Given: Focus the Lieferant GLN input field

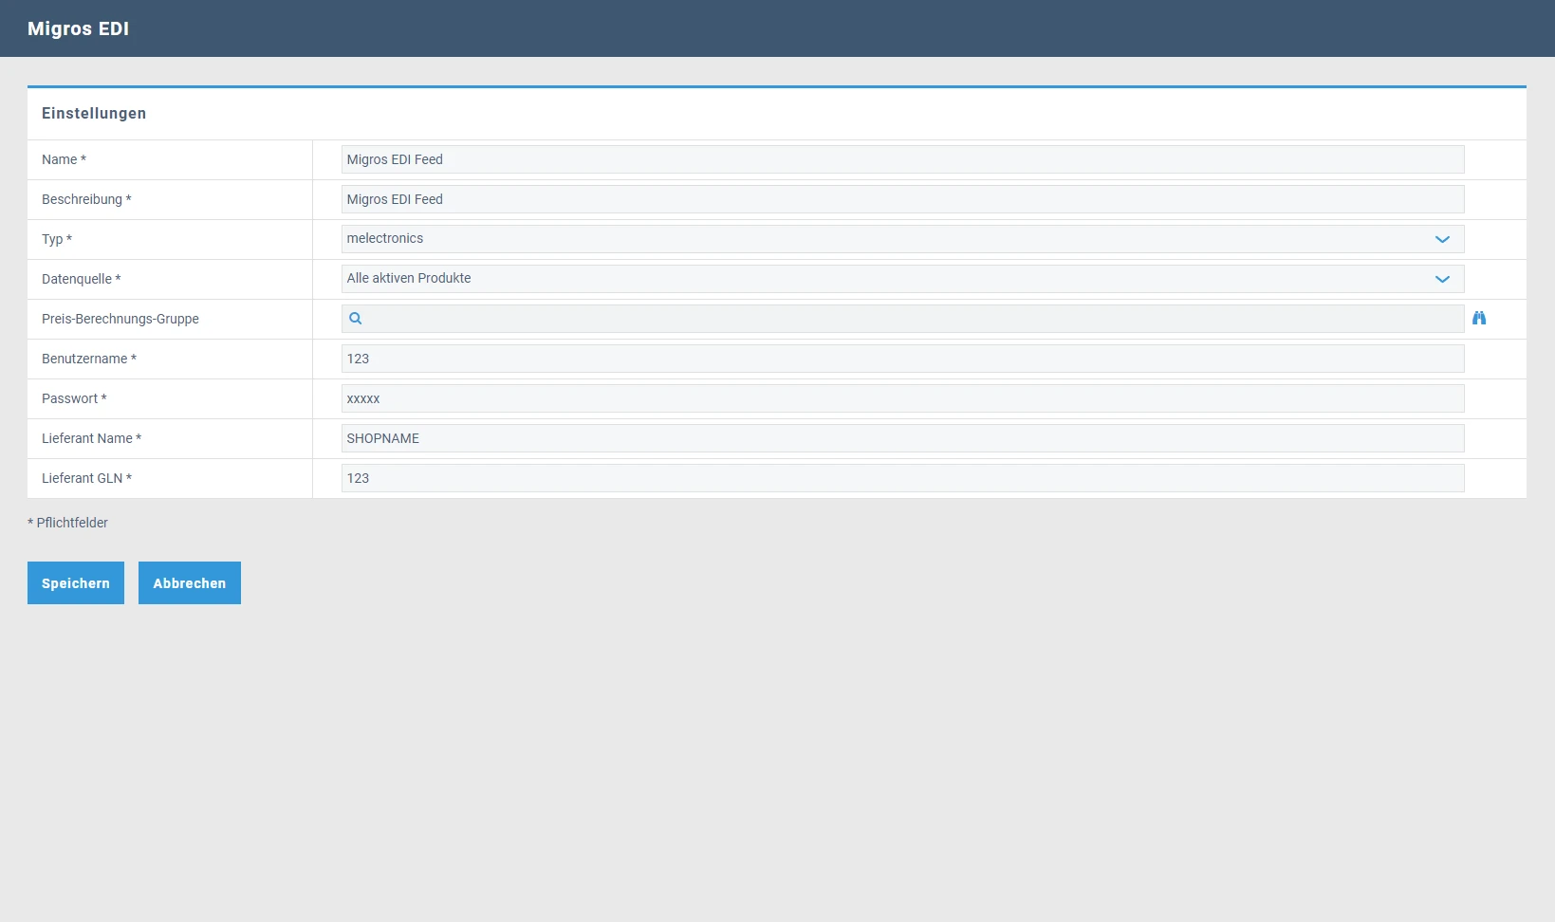Looking at the screenshot, I should point(902,478).
